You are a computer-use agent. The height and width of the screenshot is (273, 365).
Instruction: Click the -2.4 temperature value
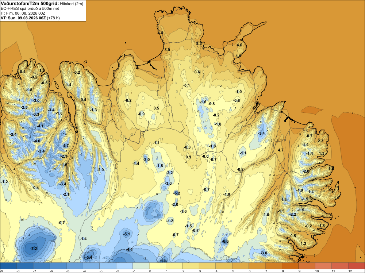13,134
